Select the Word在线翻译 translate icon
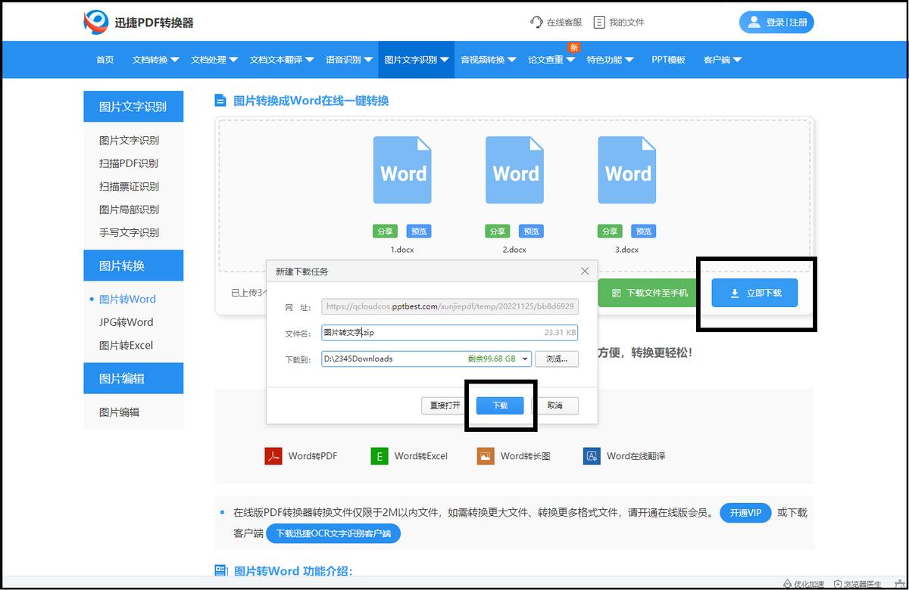The image size is (909, 590). pyautogui.click(x=591, y=456)
